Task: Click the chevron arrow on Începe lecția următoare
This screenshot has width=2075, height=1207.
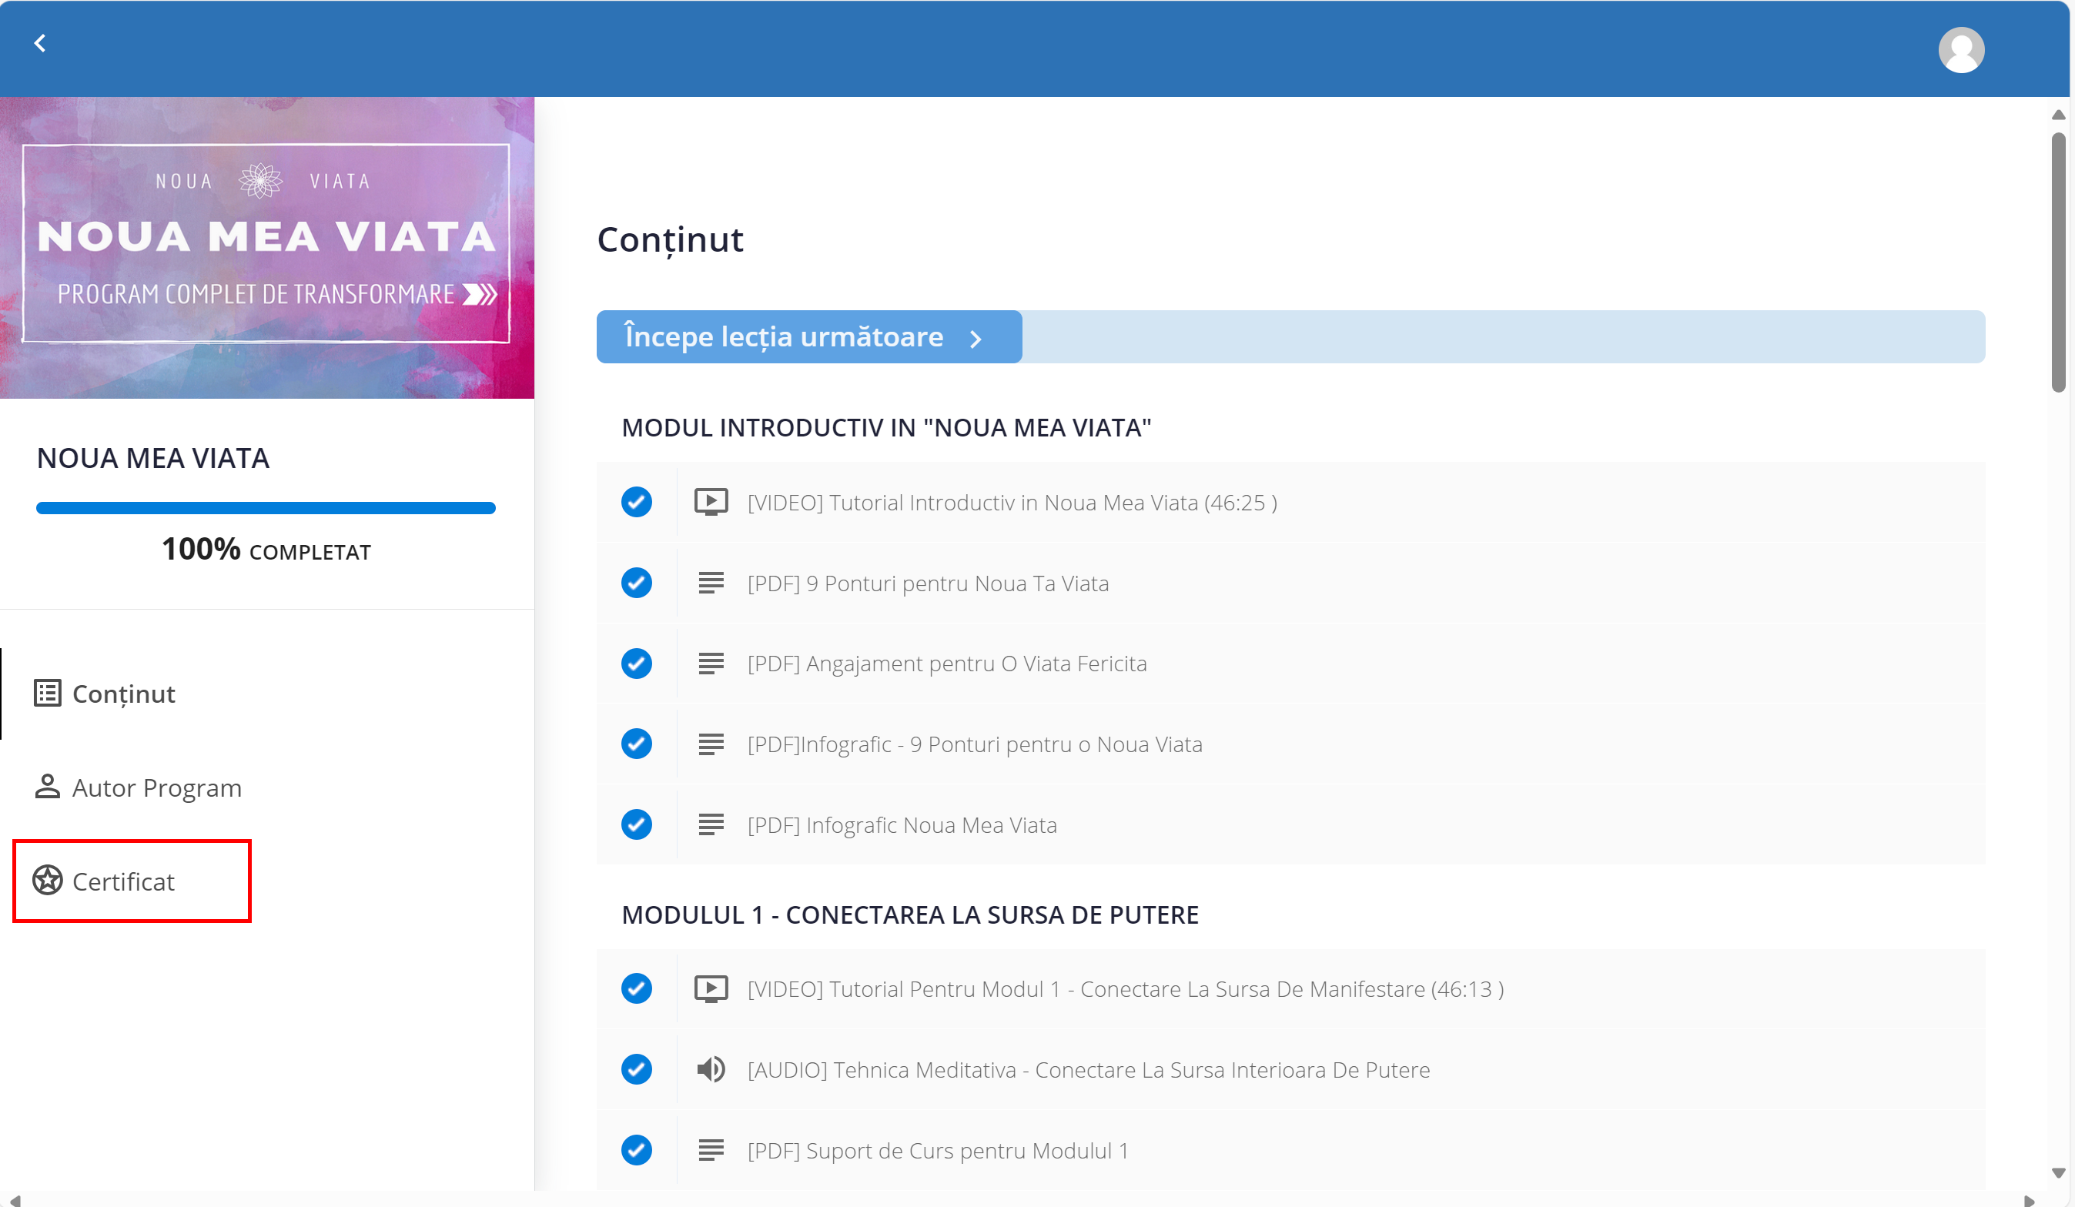Action: [976, 339]
